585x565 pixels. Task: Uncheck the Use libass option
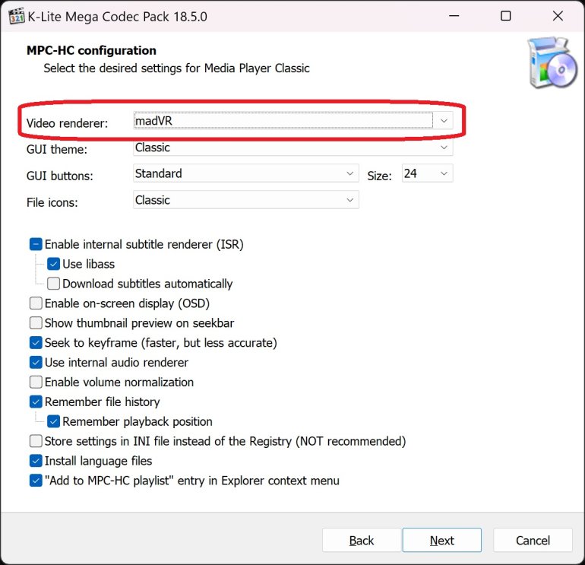[x=54, y=264]
